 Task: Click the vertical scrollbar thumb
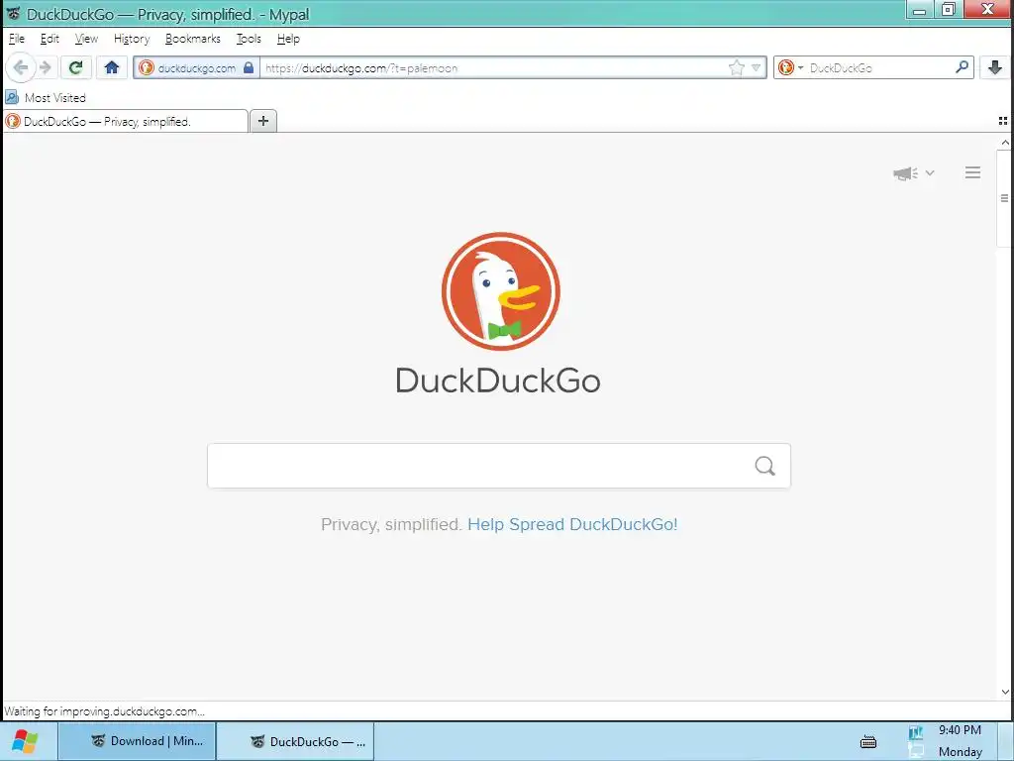pyautogui.click(x=1004, y=198)
